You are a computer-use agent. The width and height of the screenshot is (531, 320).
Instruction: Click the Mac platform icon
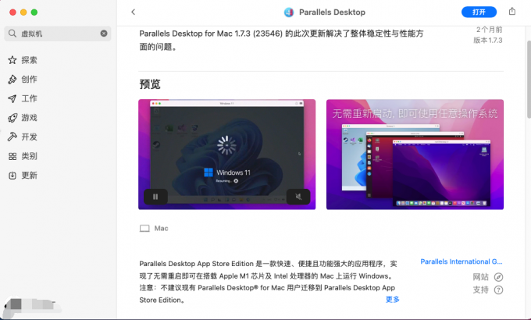[x=144, y=229]
